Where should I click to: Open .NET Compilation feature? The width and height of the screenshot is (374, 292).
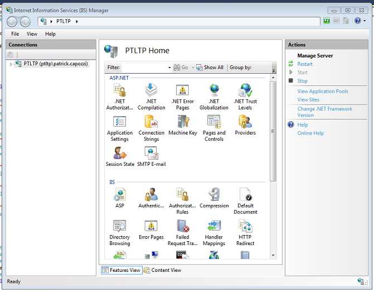click(151, 97)
